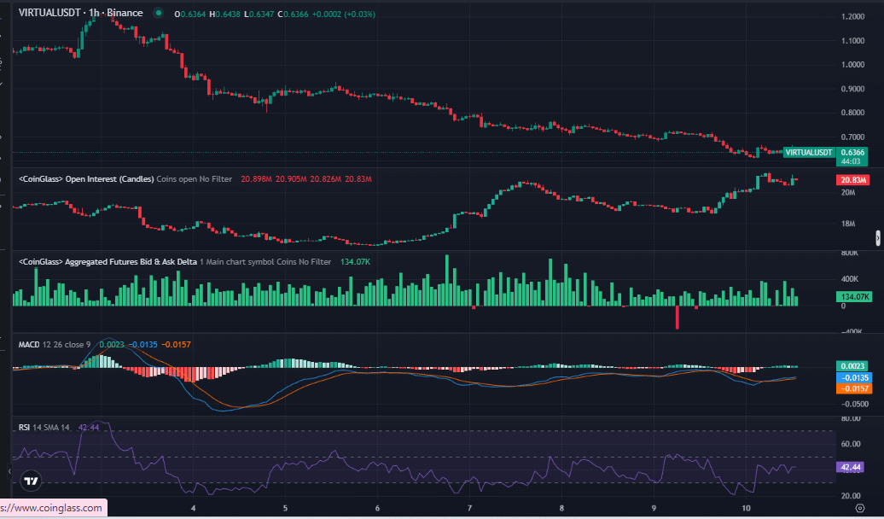Click the green market status dot
Viewport: 884px width, 519px height.
tap(158, 14)
